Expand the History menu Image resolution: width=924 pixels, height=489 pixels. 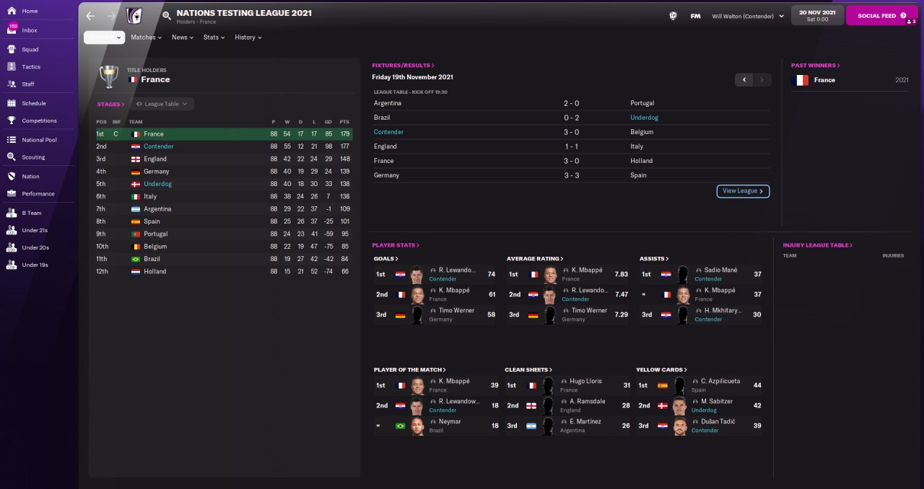pos(248,38)
